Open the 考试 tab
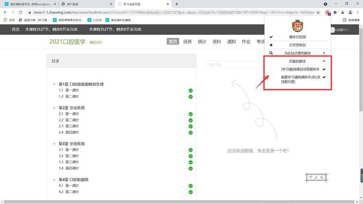The width and height of the screenshot is (363, 204). (260, 42)
